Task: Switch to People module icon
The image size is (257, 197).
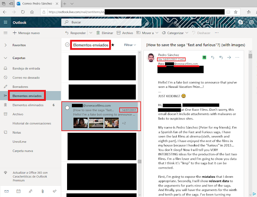Action: (x=31, y=191)
